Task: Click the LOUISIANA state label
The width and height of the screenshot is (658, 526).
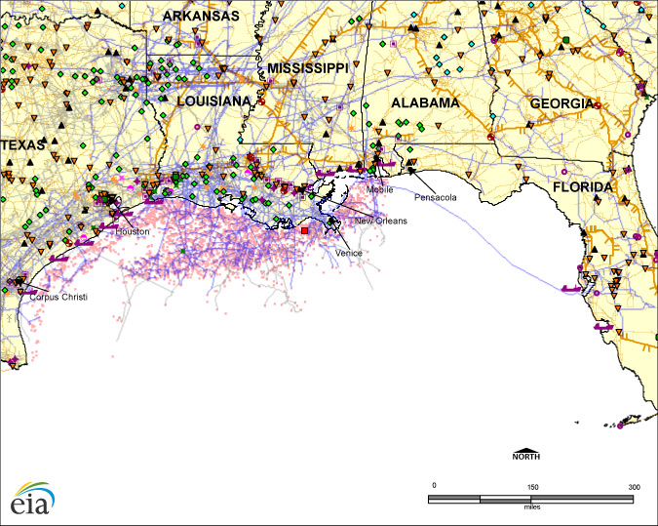Action: tap(214, 101)
